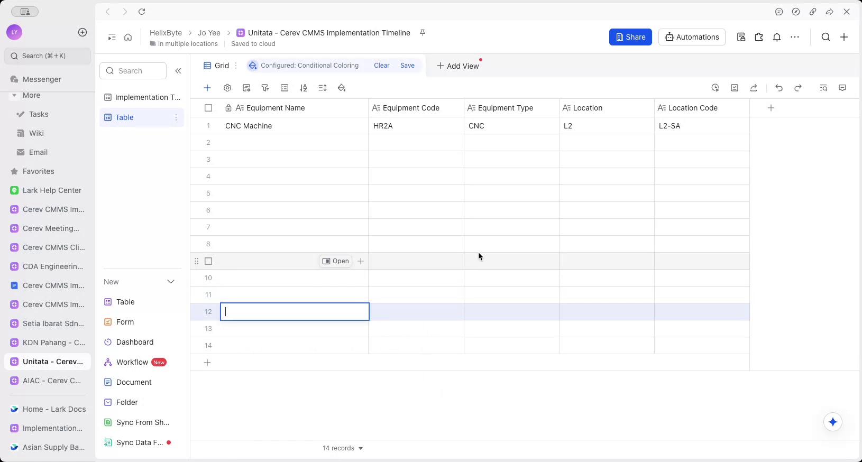
Task: Click the row height icon
Action: (x=323, y=88)
